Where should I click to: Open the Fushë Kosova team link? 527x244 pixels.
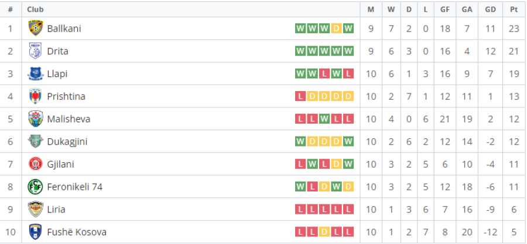pos(77,232)
